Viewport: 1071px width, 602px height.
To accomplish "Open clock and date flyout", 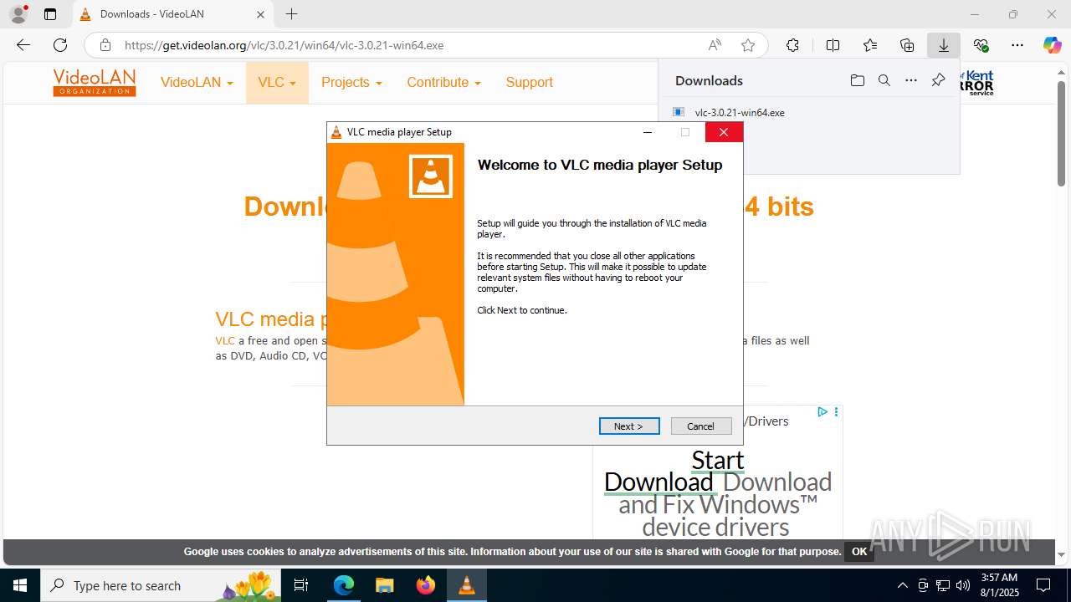I will click(x=999, y=585).
